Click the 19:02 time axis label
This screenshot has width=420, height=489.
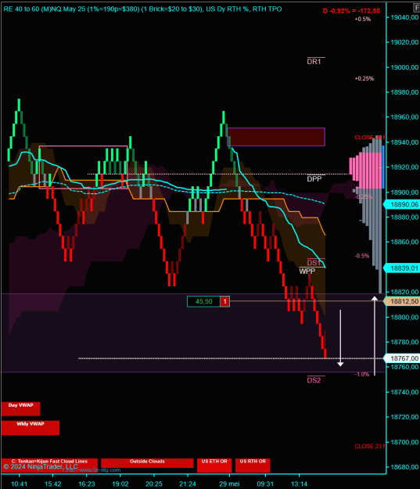(x=120, y=484)
